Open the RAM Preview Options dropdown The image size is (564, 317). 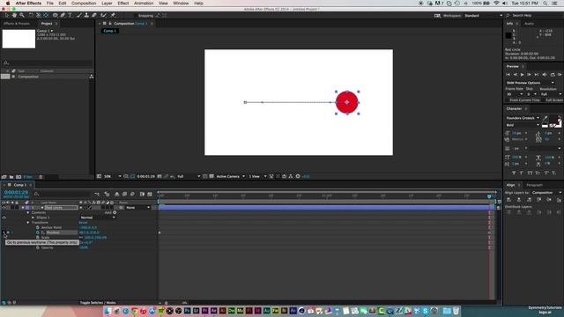[531, 83]
